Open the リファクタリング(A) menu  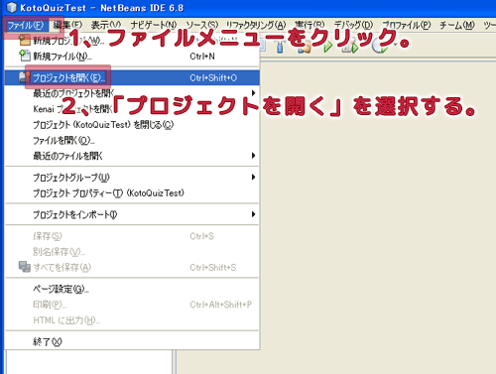coord(256,25)
